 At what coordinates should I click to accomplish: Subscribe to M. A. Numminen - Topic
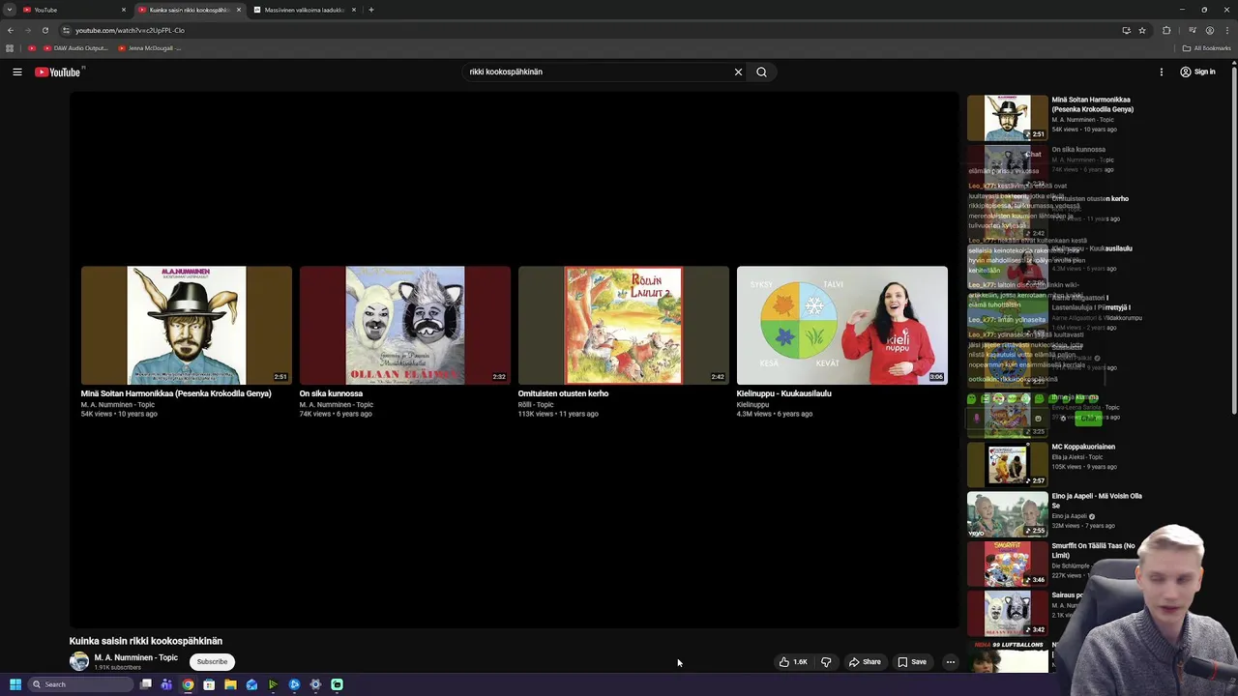212,662
